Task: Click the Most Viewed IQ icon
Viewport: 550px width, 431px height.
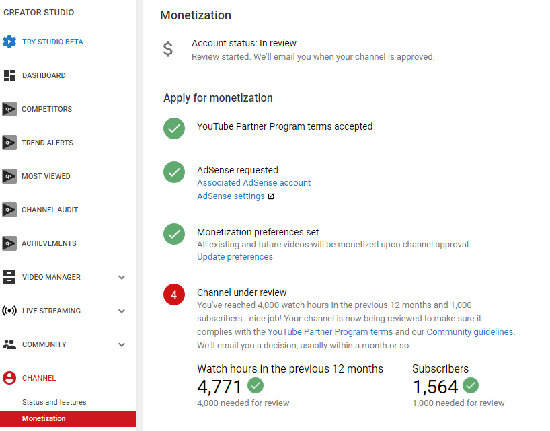Action: (x=9, y=176)
